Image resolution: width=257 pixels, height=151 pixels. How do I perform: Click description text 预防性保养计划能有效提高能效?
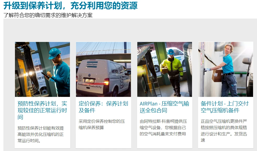click(41, 134)
